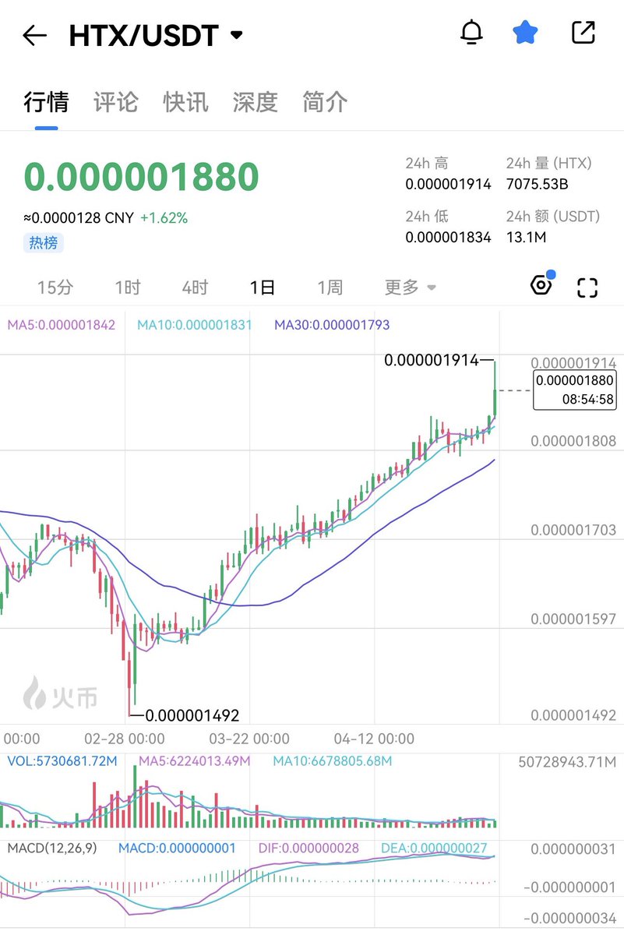This screenshot has height=935, width=624.
Task: Tap the latest green candlestick
Action: 495,391
